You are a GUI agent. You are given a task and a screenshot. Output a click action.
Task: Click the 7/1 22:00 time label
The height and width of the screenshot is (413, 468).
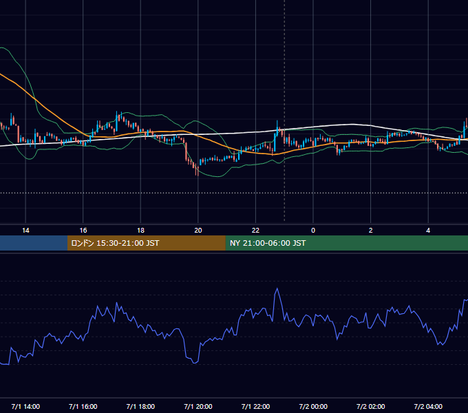pos(255,406)
